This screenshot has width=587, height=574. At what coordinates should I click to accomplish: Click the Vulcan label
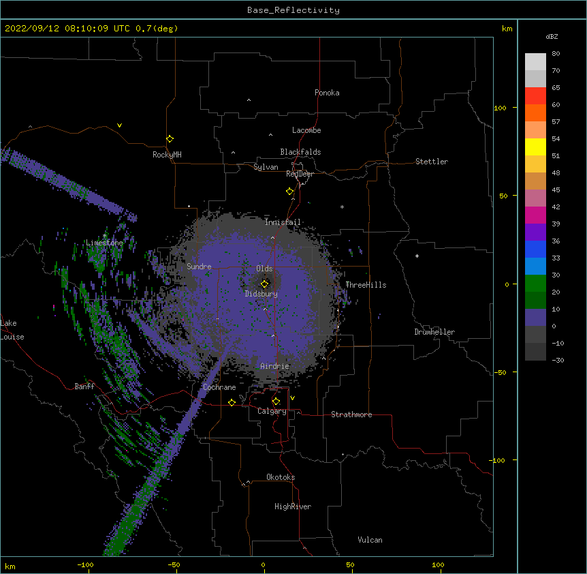pyautogui.click(x=370, y=540)
